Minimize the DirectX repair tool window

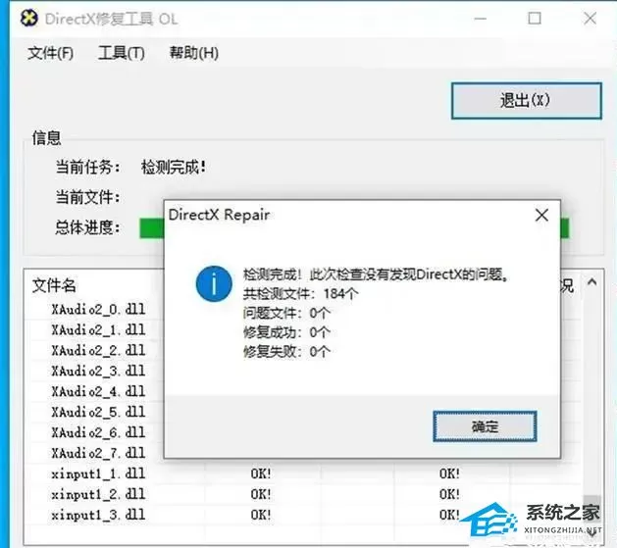click(x=480, y=19)
